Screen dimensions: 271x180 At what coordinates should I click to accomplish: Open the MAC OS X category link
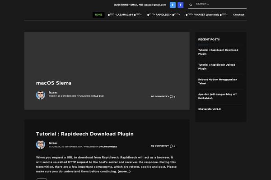click(98, 96)
